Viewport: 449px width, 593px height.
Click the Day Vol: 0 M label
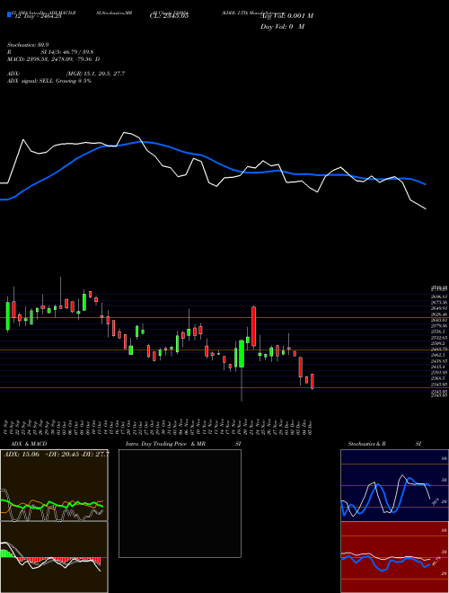point(282,26)
